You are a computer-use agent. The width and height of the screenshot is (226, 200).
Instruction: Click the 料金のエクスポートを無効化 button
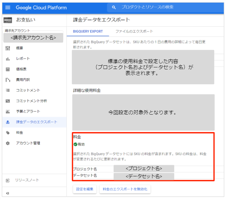125,189
